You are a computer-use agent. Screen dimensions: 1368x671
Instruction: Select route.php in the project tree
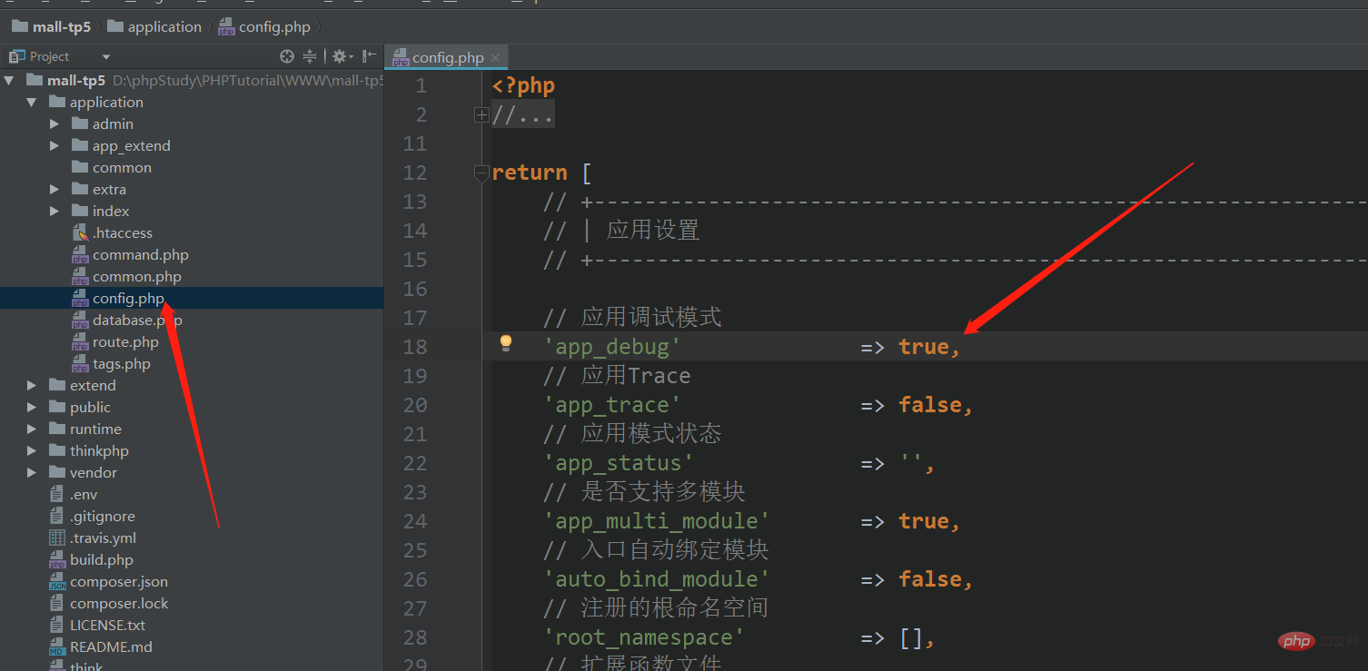(x=125, y=342)
